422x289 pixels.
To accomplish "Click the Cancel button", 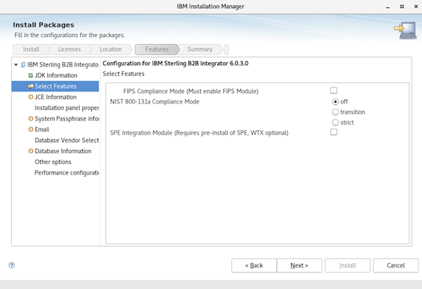I will click(395, 265).
